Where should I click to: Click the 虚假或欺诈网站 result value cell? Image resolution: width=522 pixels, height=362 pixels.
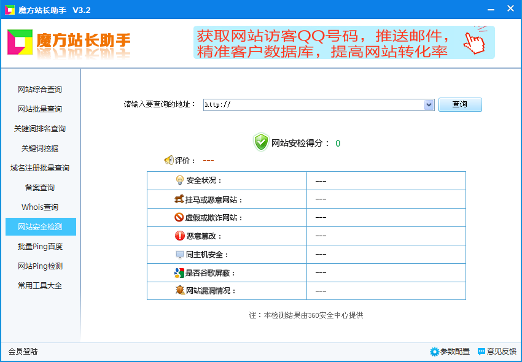point(386,217)
